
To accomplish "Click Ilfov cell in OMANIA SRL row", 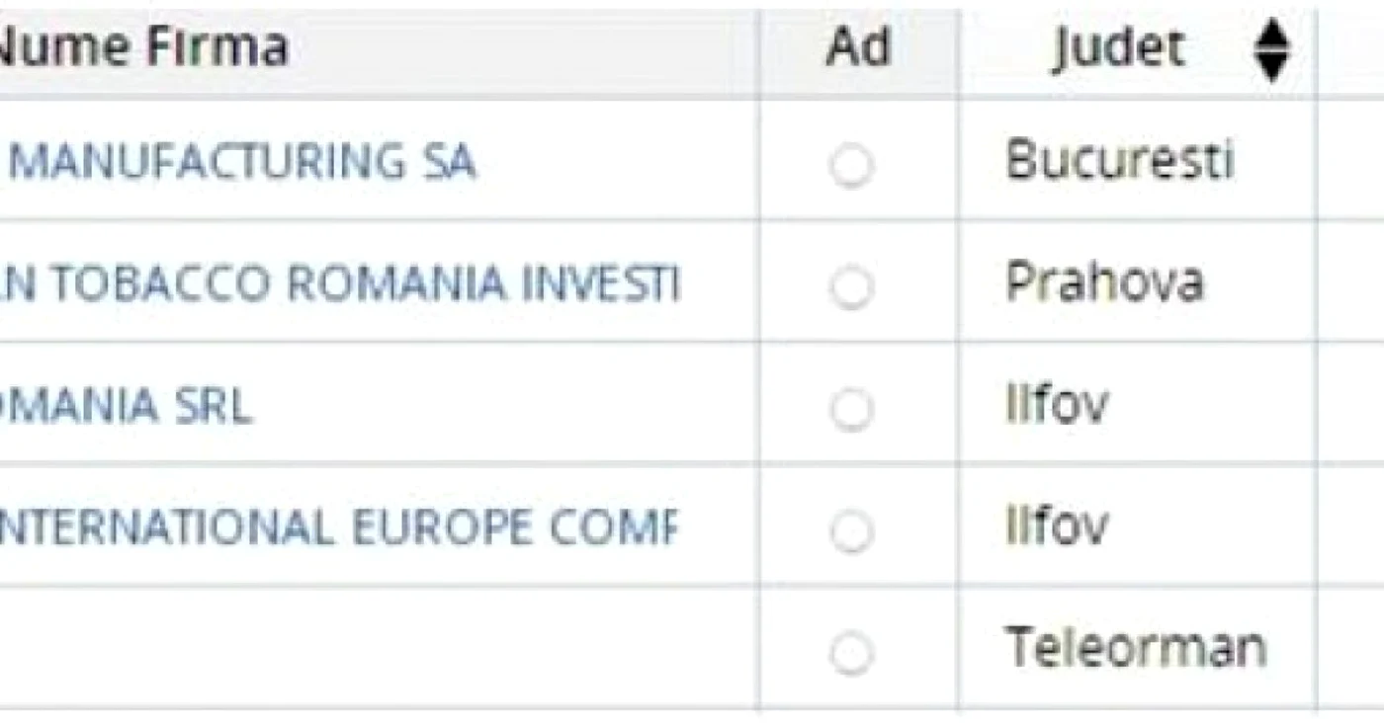I will 1137,403.
